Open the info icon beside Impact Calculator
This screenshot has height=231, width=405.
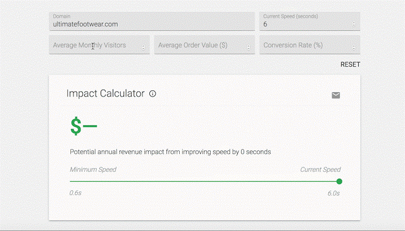(153, 94)
